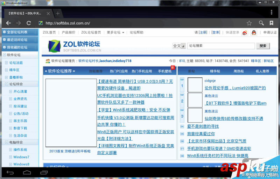Expand the 我收藏的论坛 sidebar panel

click(x=20, y=47)
